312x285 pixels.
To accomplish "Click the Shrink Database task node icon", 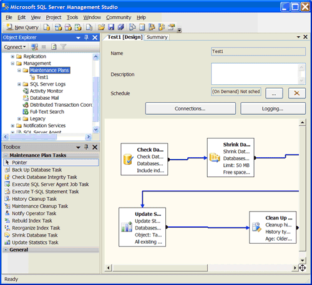I will click(x=215, y=158).
